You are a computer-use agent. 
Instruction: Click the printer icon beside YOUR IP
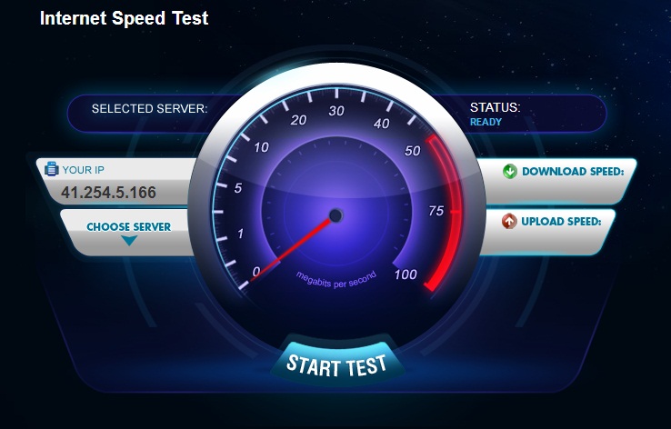(x=52, y=169)
